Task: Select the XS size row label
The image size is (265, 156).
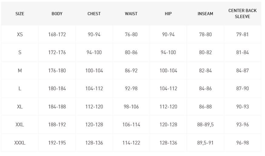Action: 20,35
